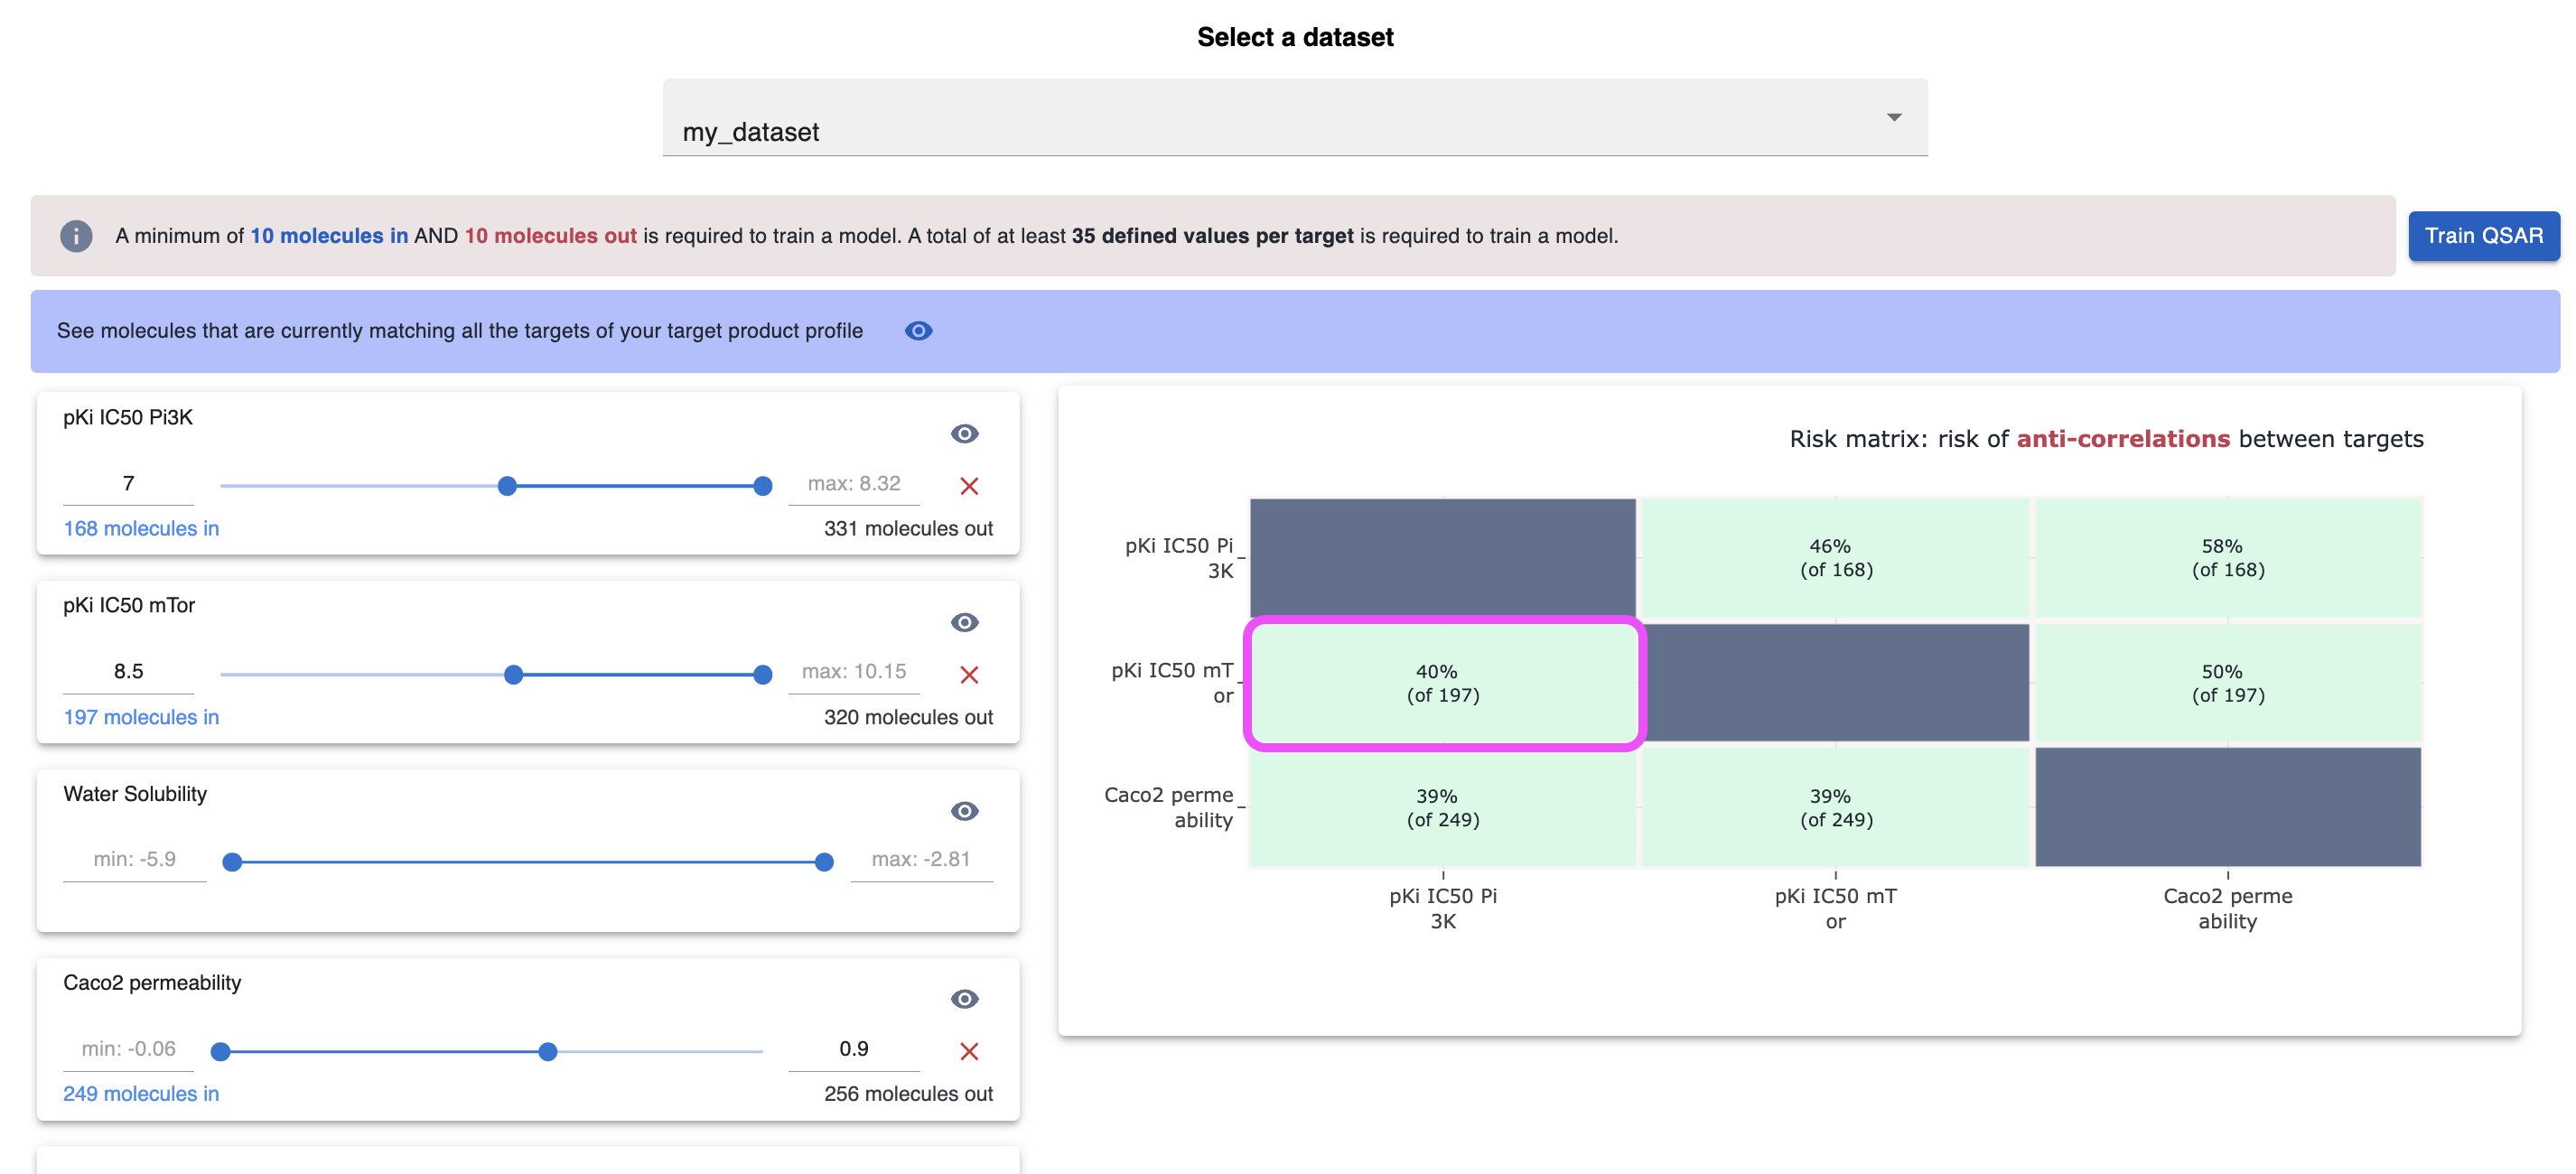Viewport: 2576px width, 1174px height.
Task: Click the pKi IC50 Pi3K slider left handle
Action: 507,486
